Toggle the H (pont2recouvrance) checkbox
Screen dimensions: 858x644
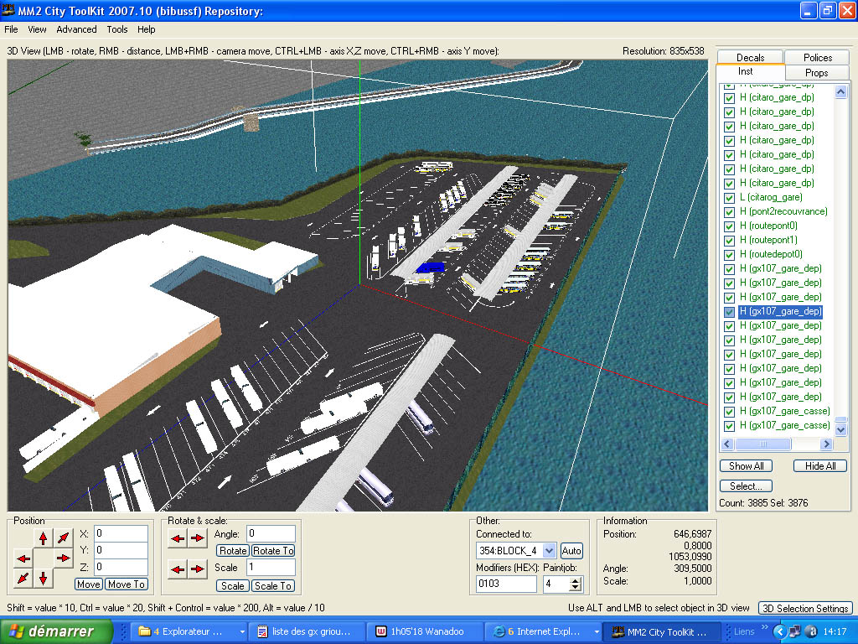(729, 211)
